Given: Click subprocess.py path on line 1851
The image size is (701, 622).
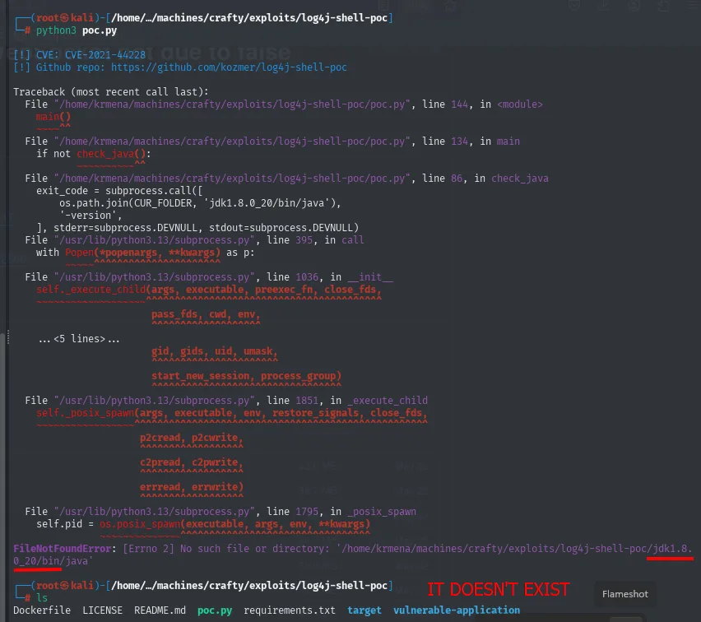Looking at the screenshot, I should [x=154, y=401].
